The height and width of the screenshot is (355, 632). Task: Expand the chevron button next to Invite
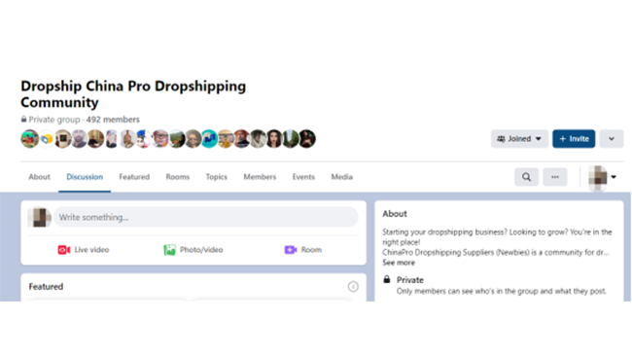point(611,139)
